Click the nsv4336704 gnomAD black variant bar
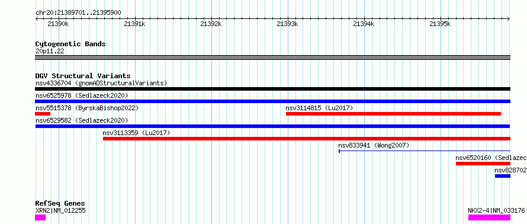The height and width of the screenshot is (224, 527). (272, 89)
